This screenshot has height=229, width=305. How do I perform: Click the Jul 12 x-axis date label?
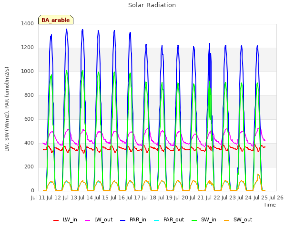[x=54, y=198]
